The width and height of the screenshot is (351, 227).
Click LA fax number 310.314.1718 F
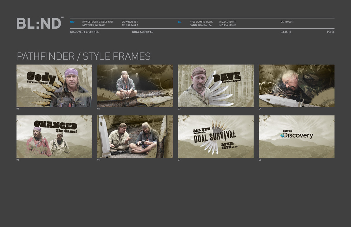(227, 25)
